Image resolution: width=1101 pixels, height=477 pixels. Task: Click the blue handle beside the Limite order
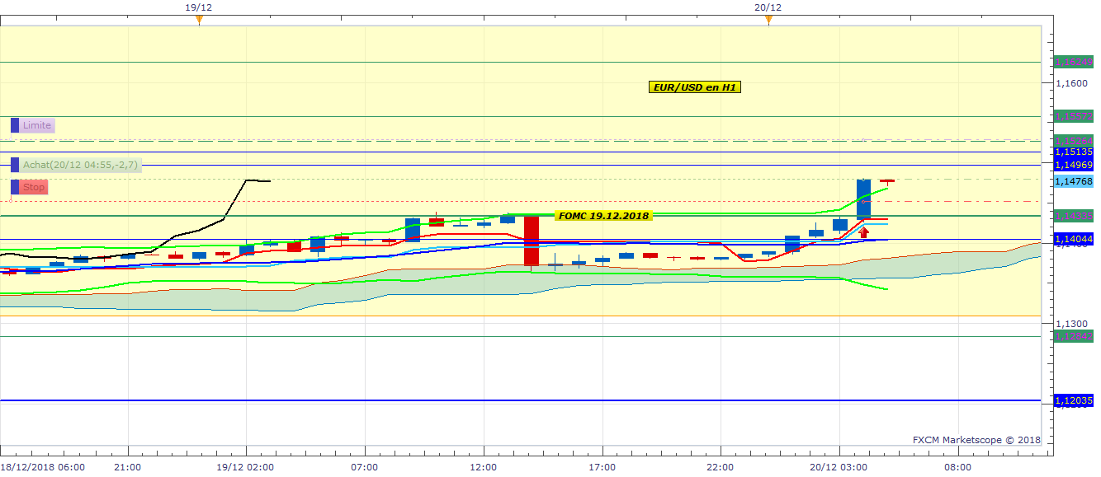point(15,125)
